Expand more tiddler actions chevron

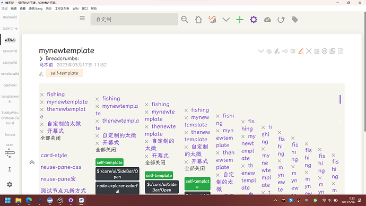coord(261,51)
